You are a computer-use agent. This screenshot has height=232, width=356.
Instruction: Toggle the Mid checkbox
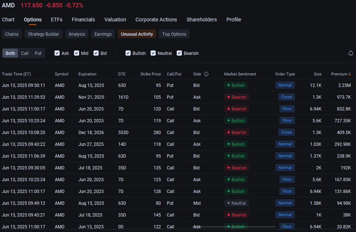[77, 53]
